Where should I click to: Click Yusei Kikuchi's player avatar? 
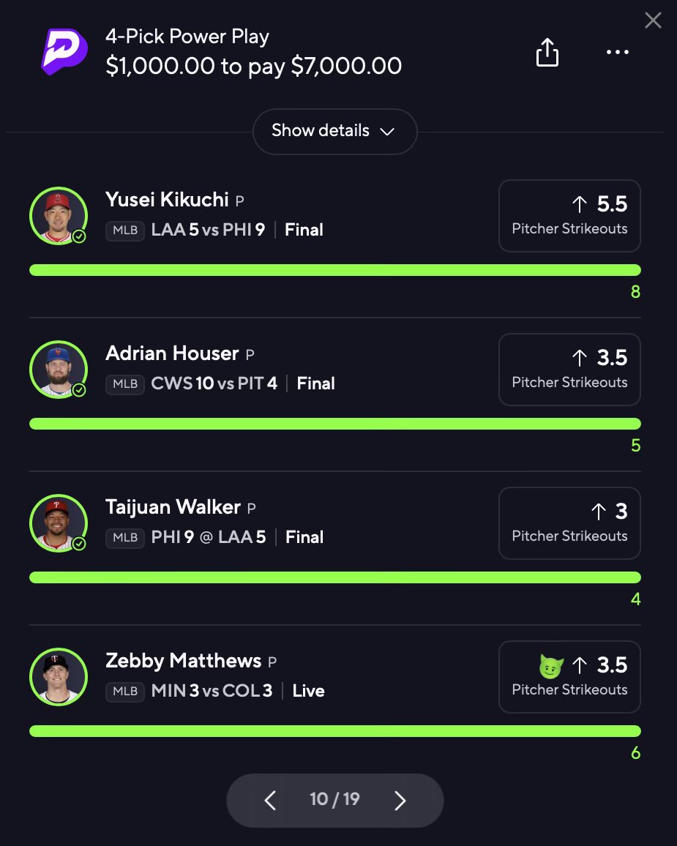click(x=59, y=216)
